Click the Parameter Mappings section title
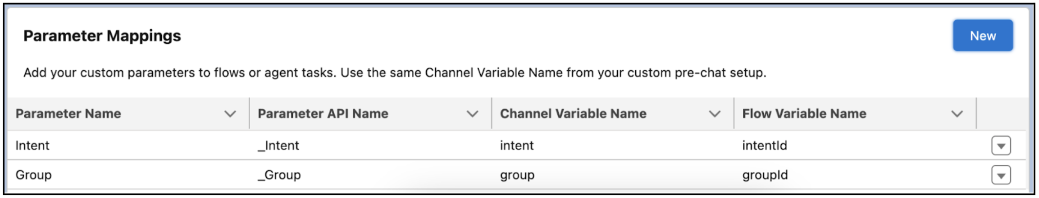Image resolution: width=1039 pixels, height=198 pixels. click(x=102, y=36)
